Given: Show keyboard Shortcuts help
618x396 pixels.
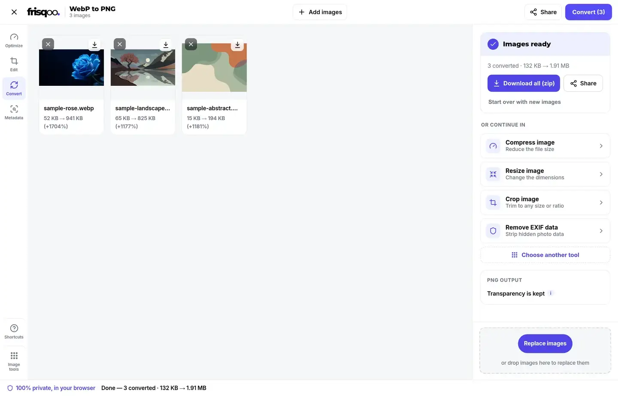Looking at the screenshot, I should click(14, 332).
